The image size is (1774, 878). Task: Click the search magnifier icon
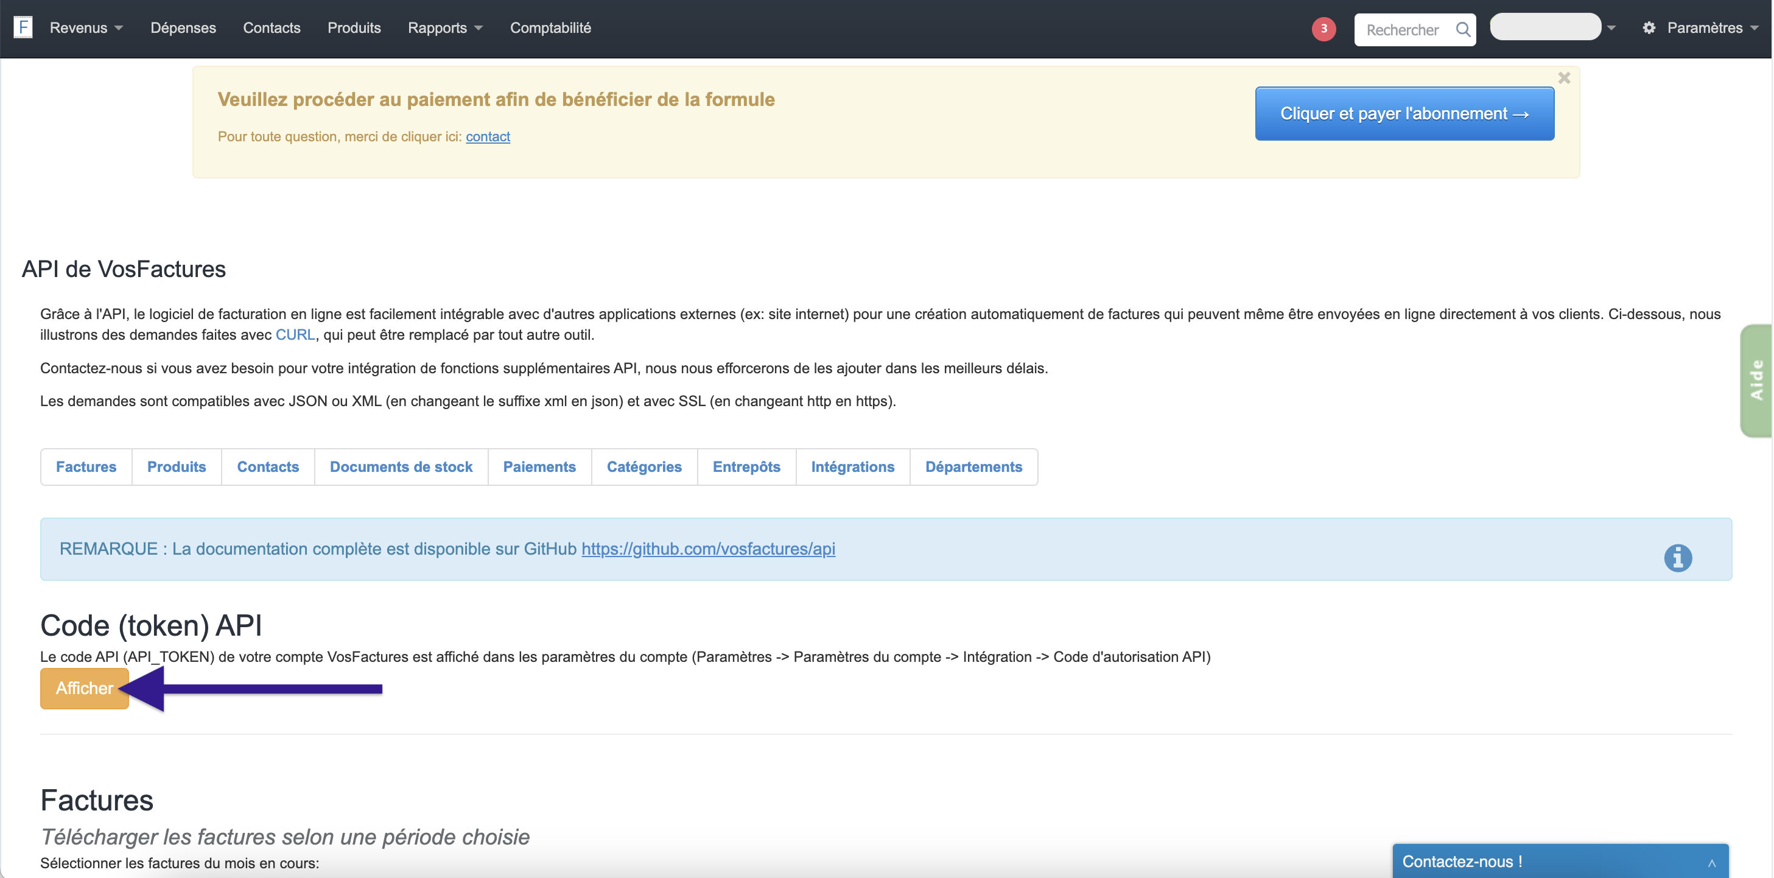(1463, 30)
